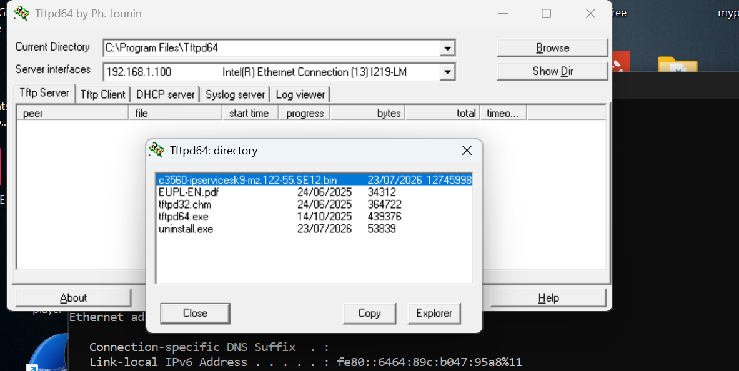
Task: Click the progress column header
Action: [x=304, y=113]
